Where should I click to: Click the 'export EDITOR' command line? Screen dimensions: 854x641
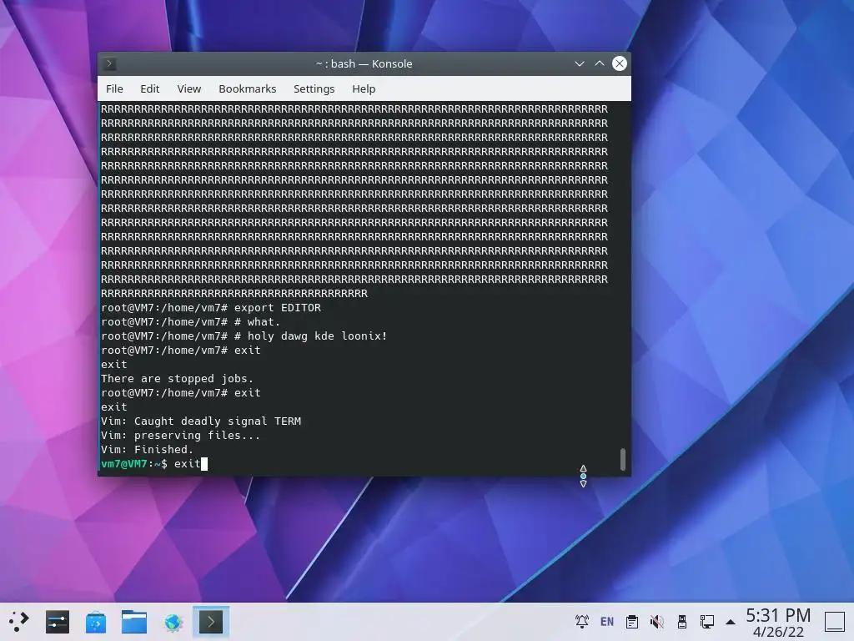coord(211,308)
